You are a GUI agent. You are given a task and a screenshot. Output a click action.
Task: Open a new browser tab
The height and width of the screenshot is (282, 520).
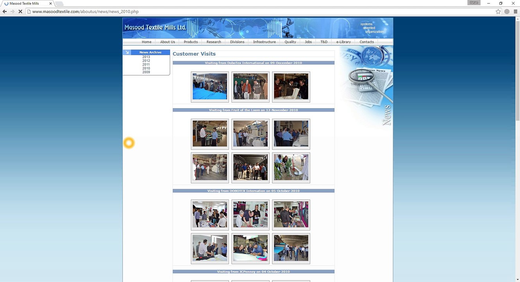point(59,4)
